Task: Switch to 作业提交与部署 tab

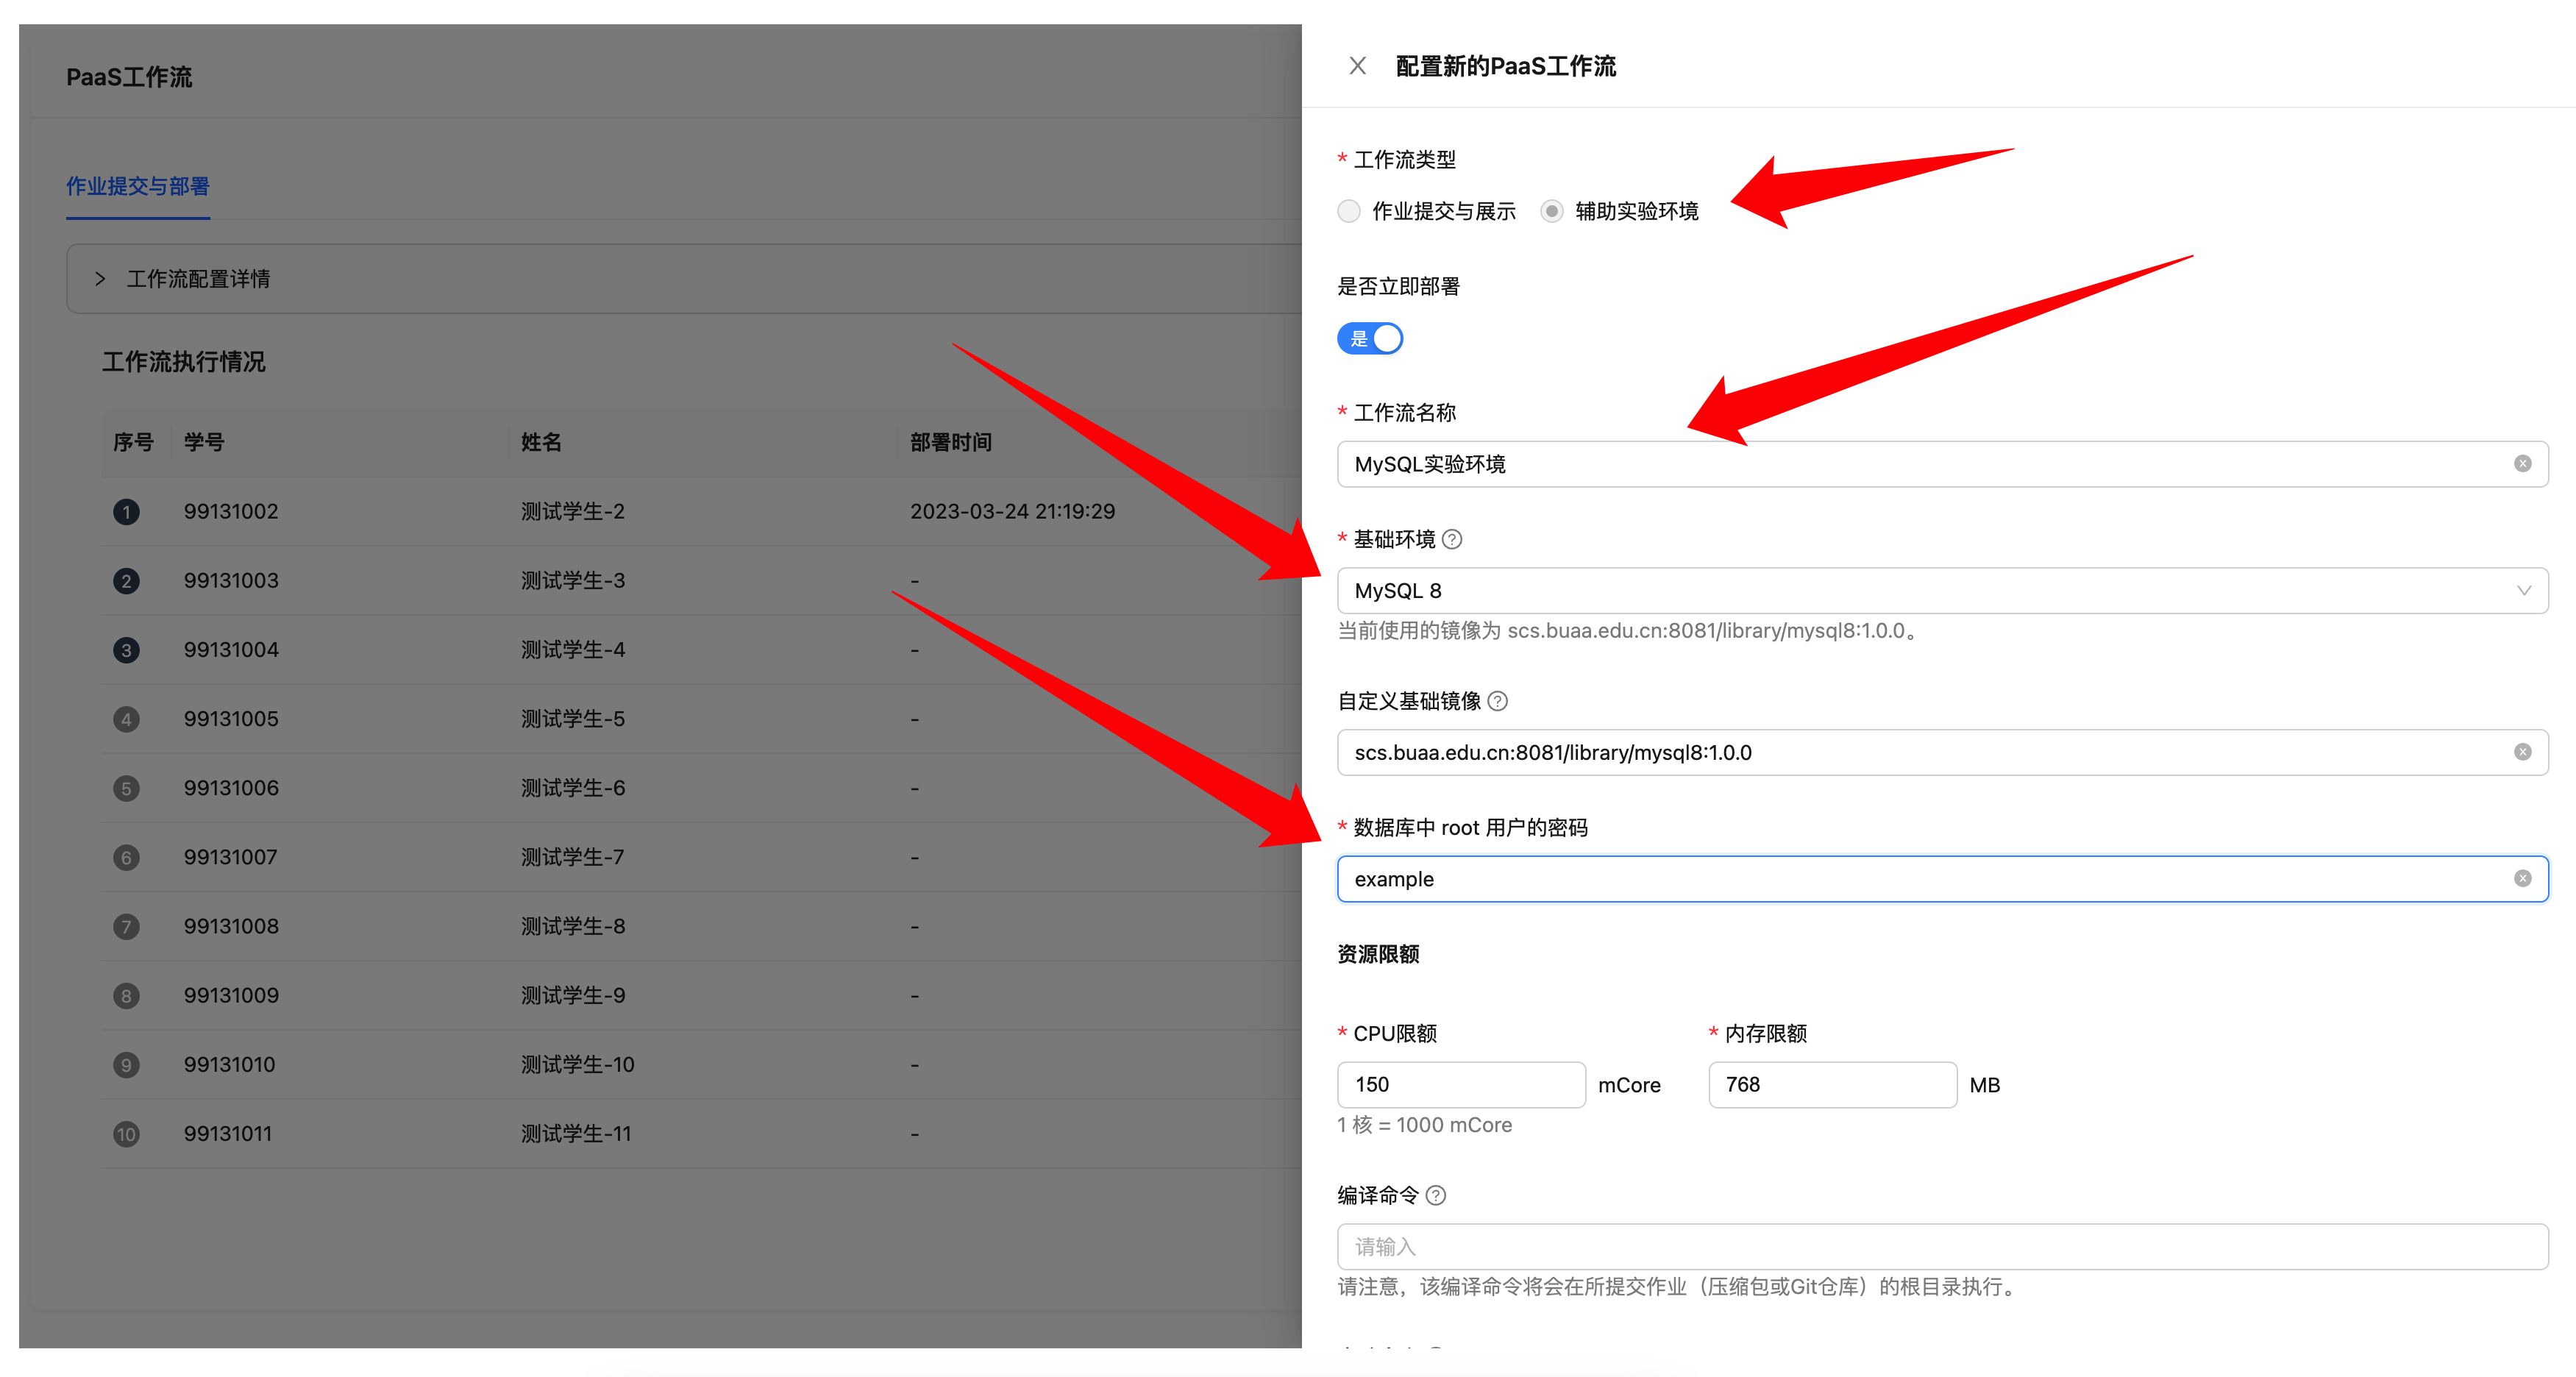Action: coord(138,187)
